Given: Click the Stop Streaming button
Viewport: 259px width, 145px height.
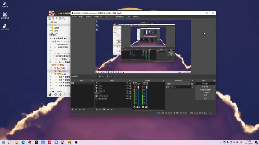Looking at the screenshot, I should tap(205, 84).
